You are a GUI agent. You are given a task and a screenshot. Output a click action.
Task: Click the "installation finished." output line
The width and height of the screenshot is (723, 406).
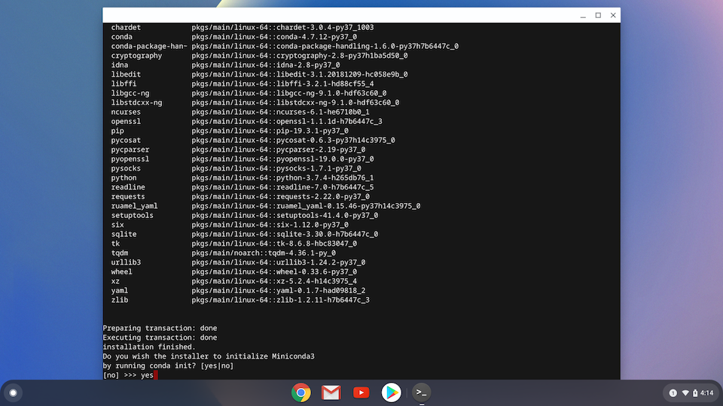(149, 347)
